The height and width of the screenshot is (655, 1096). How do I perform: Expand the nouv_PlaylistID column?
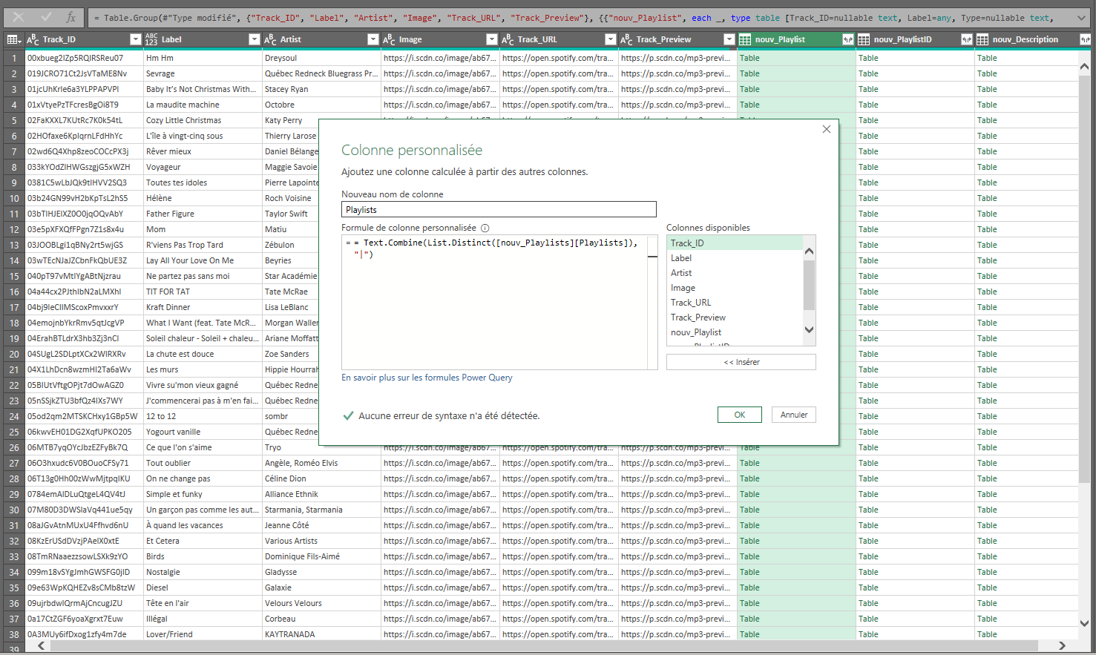[966, 39]
